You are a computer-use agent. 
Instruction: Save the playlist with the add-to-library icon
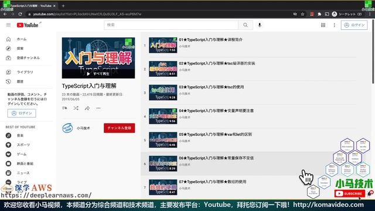pyautogui.click(x=64, y=108)
